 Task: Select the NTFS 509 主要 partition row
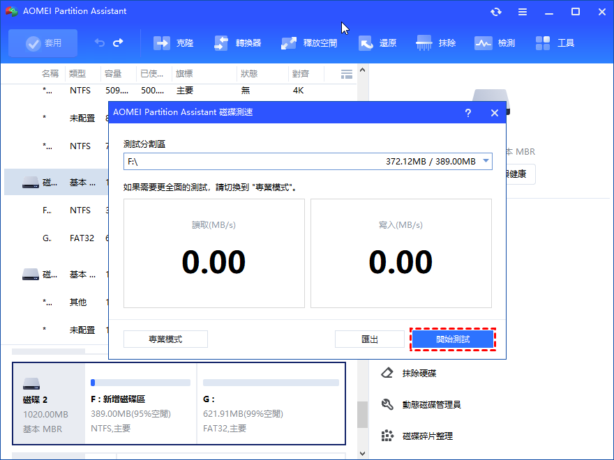click(x=179, y=91)
